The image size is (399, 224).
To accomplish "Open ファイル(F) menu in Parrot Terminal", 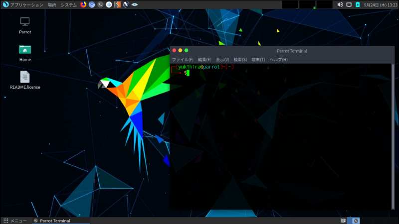I will tap(183, 60).
